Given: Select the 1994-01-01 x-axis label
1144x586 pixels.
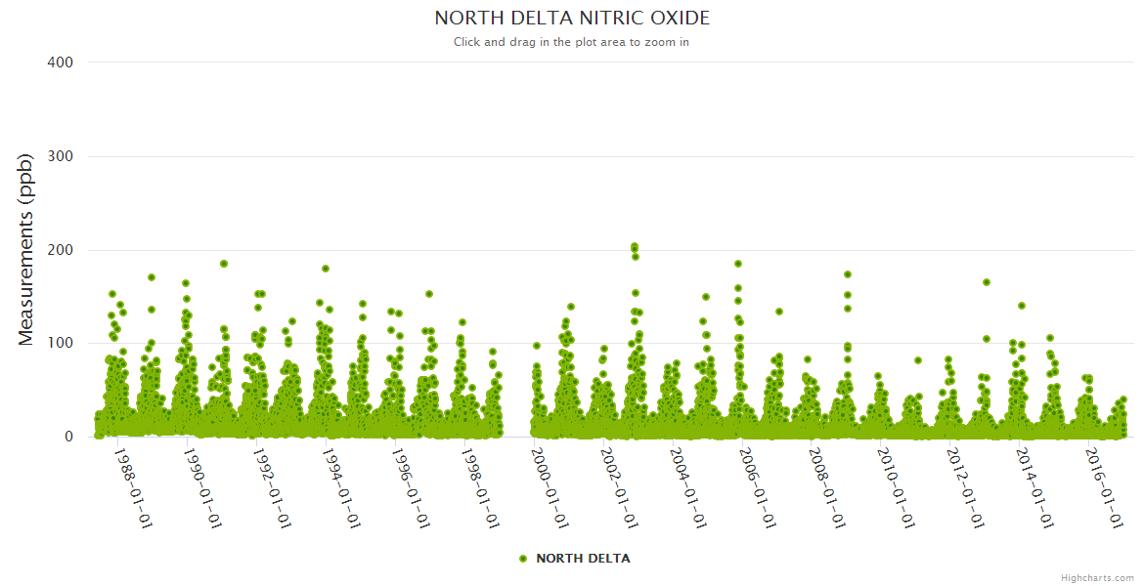Looking at the screenshot, I should pyautogui.click(x=341, y=488).
